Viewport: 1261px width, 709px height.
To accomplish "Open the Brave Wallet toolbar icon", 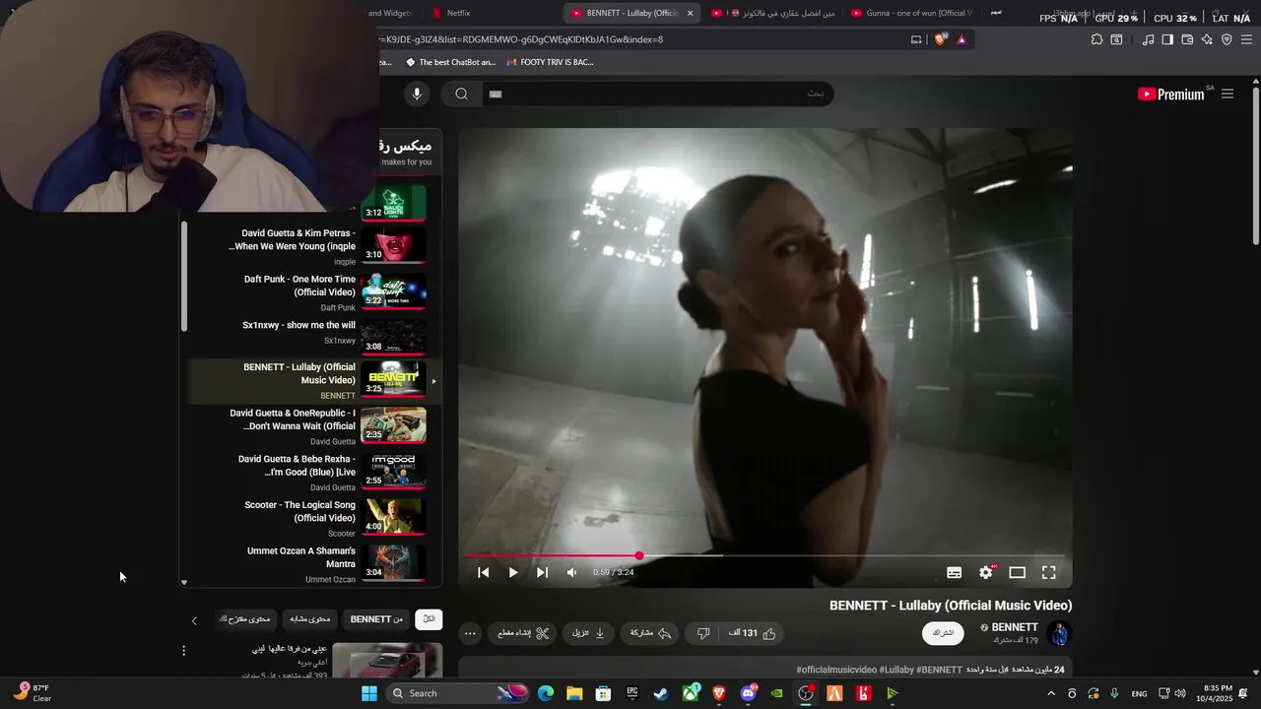I will [x=1187, y=39].
